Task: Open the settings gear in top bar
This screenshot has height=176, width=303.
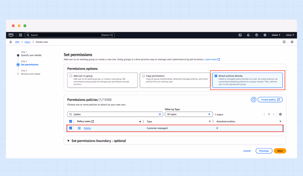Action: pos(265,35)
